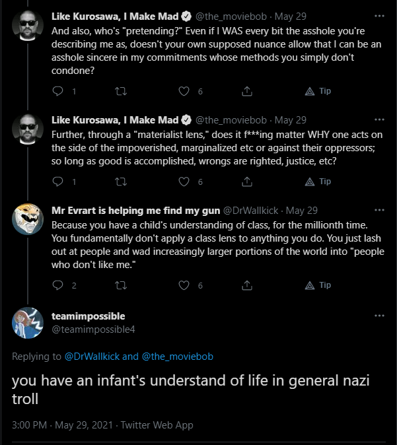Reply to the "who's pretending" tweet

(x=57, y=92)
